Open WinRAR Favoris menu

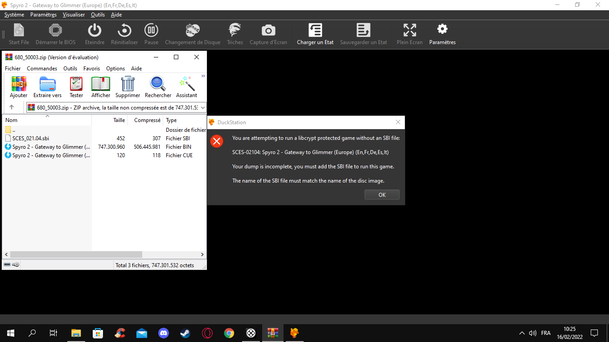click(91, 69)
